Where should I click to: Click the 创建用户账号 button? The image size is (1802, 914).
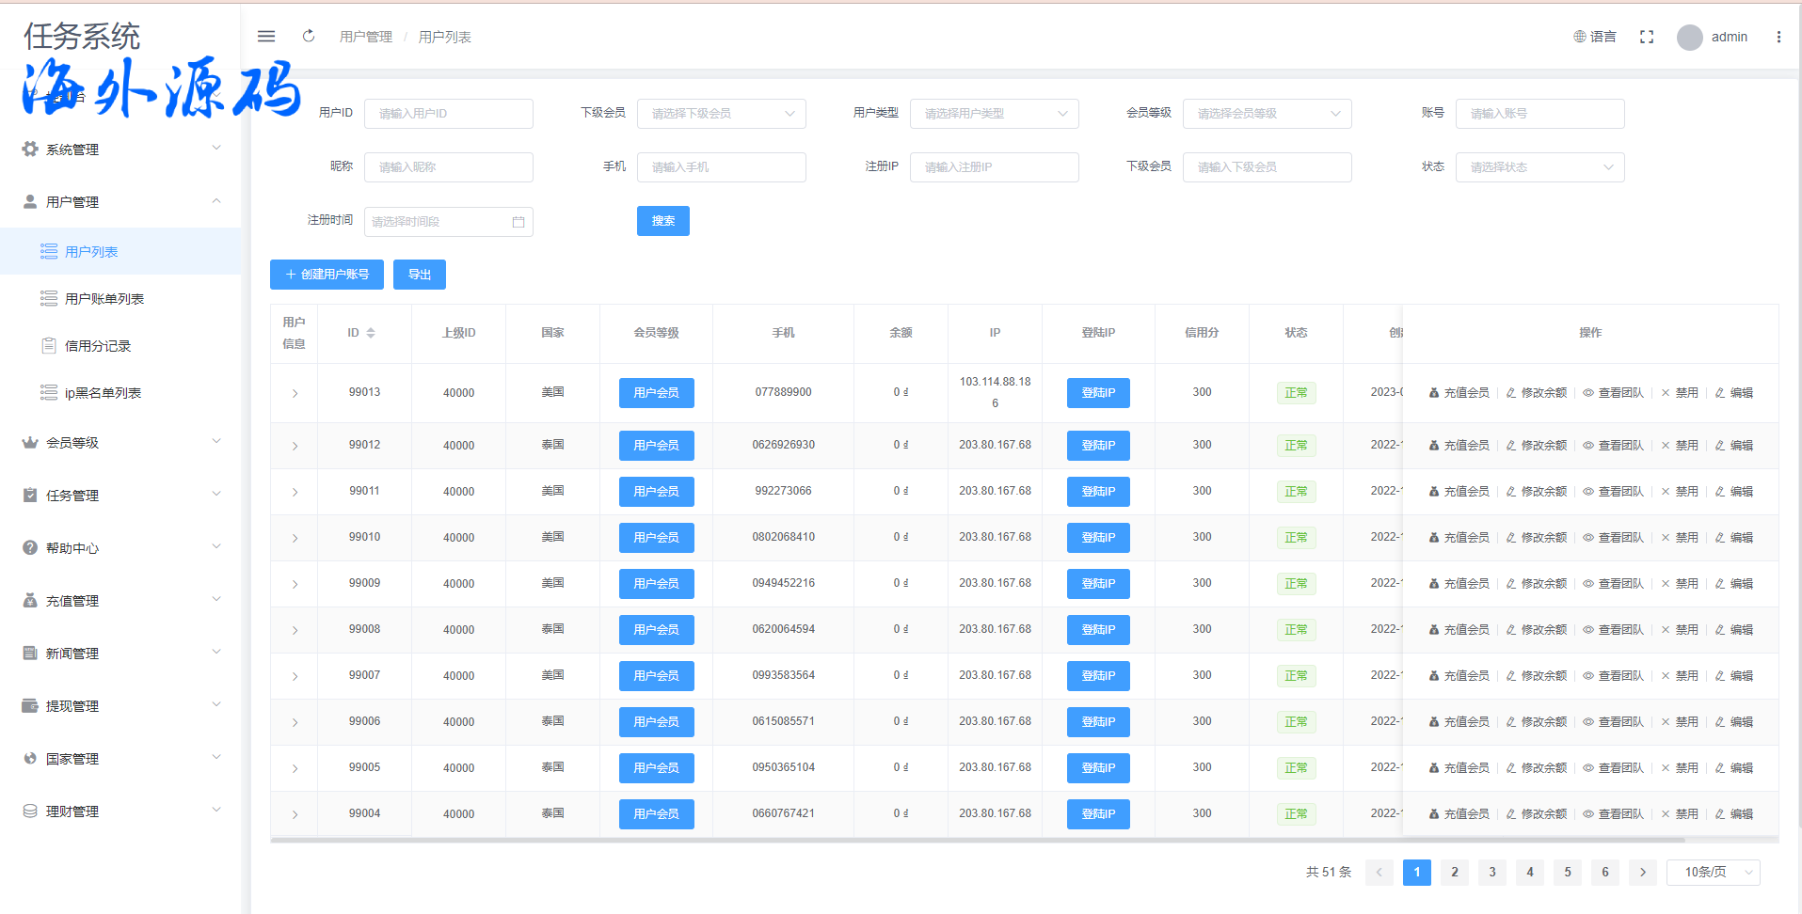point(327,275)
